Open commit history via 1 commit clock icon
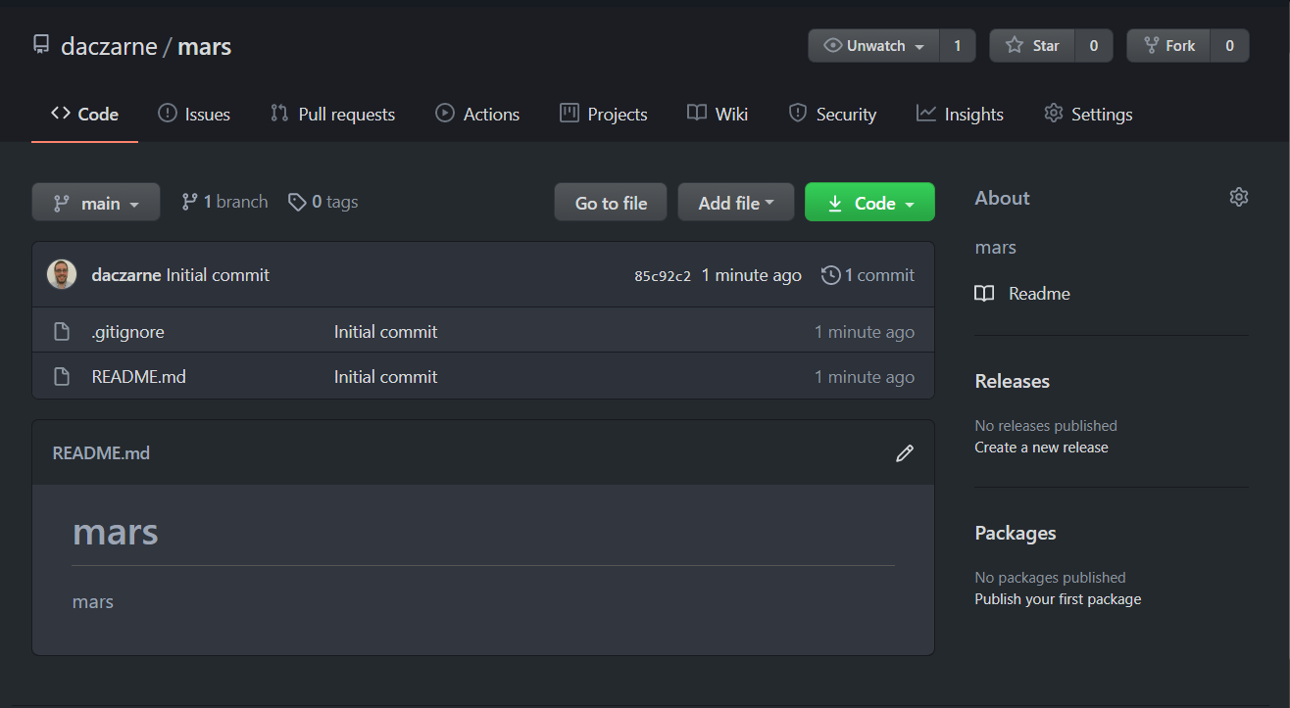1290x708 pixels. (x=830, y=275)
